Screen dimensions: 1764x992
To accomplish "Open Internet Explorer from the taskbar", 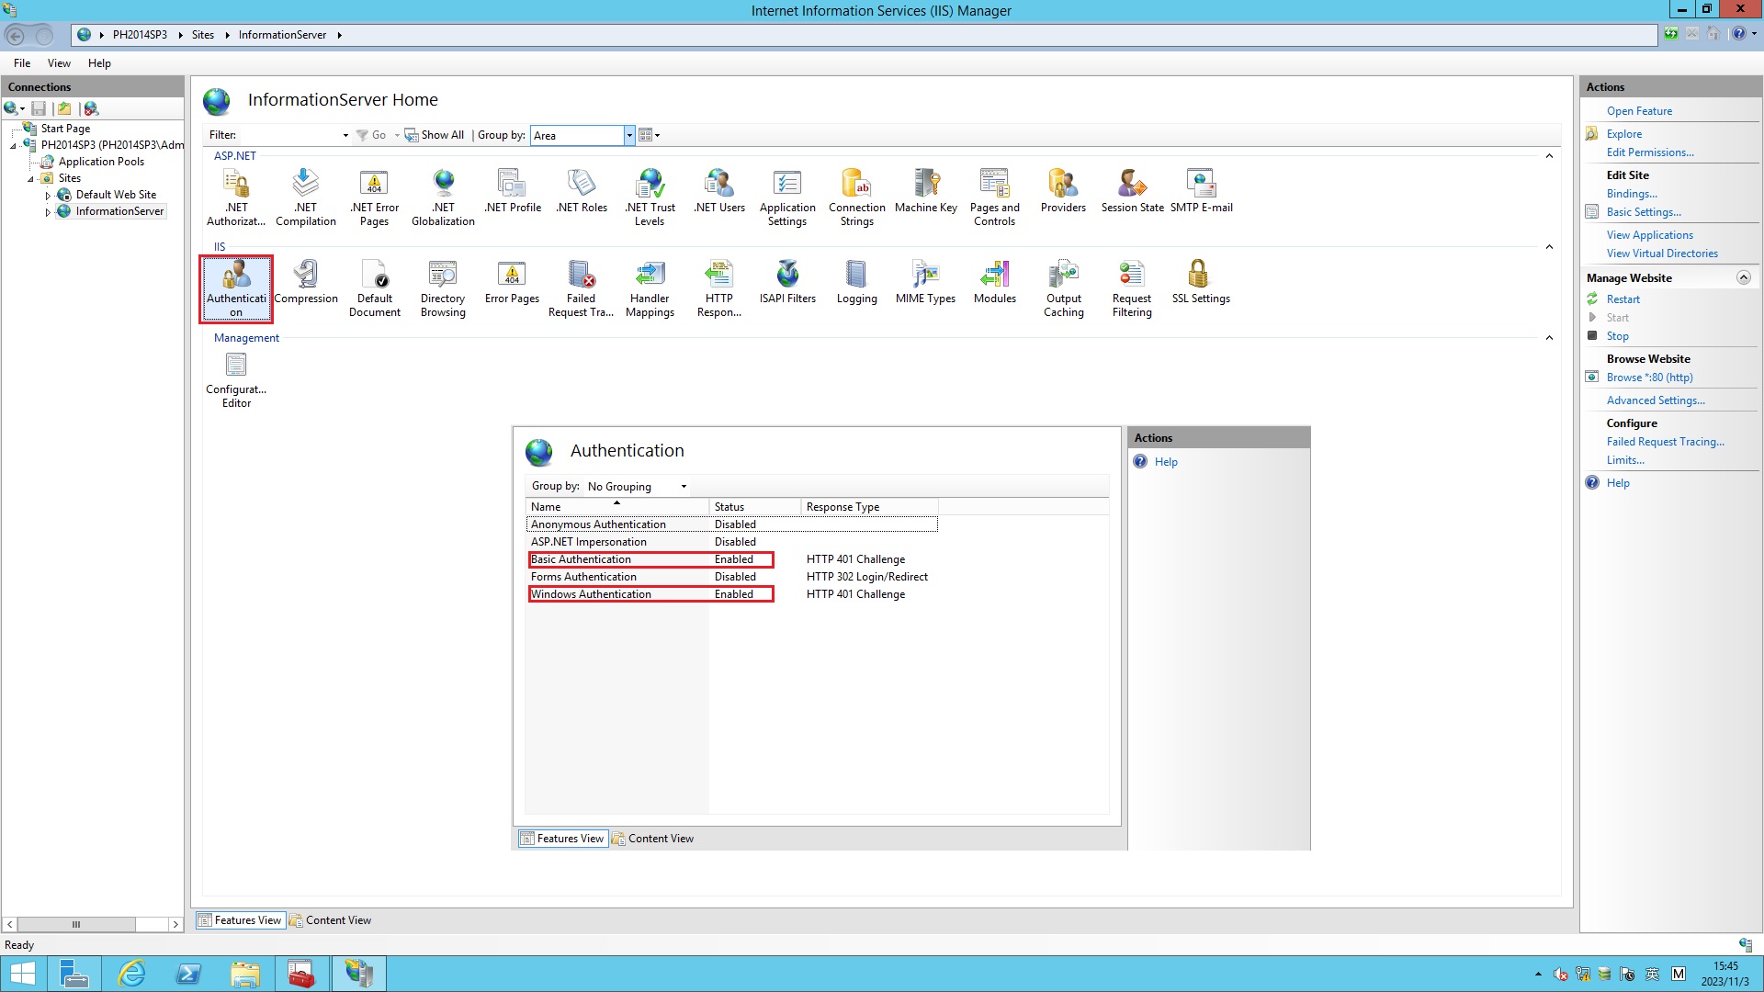I will coord(132,974).
